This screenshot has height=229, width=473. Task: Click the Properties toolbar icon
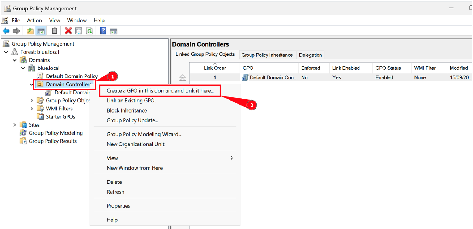[x=79, y=31]
